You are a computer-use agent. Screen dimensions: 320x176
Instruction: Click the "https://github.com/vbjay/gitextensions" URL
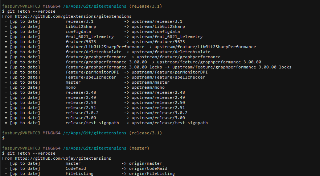63,159
